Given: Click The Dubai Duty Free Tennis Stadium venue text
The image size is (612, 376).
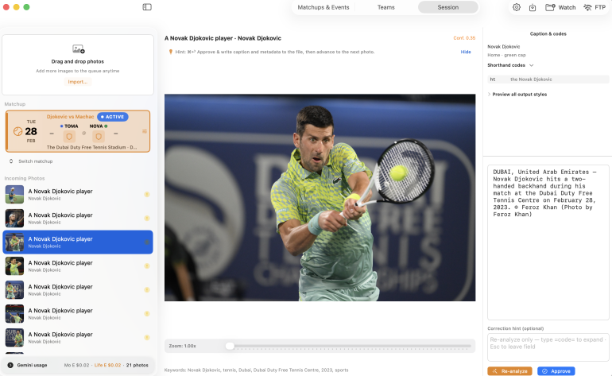Looking at the screenshot, I should 91,147.
